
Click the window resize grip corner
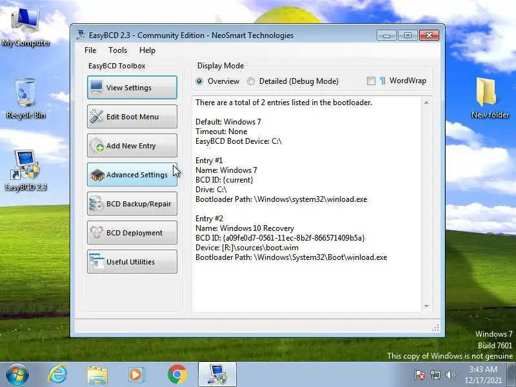pos(435,328)
